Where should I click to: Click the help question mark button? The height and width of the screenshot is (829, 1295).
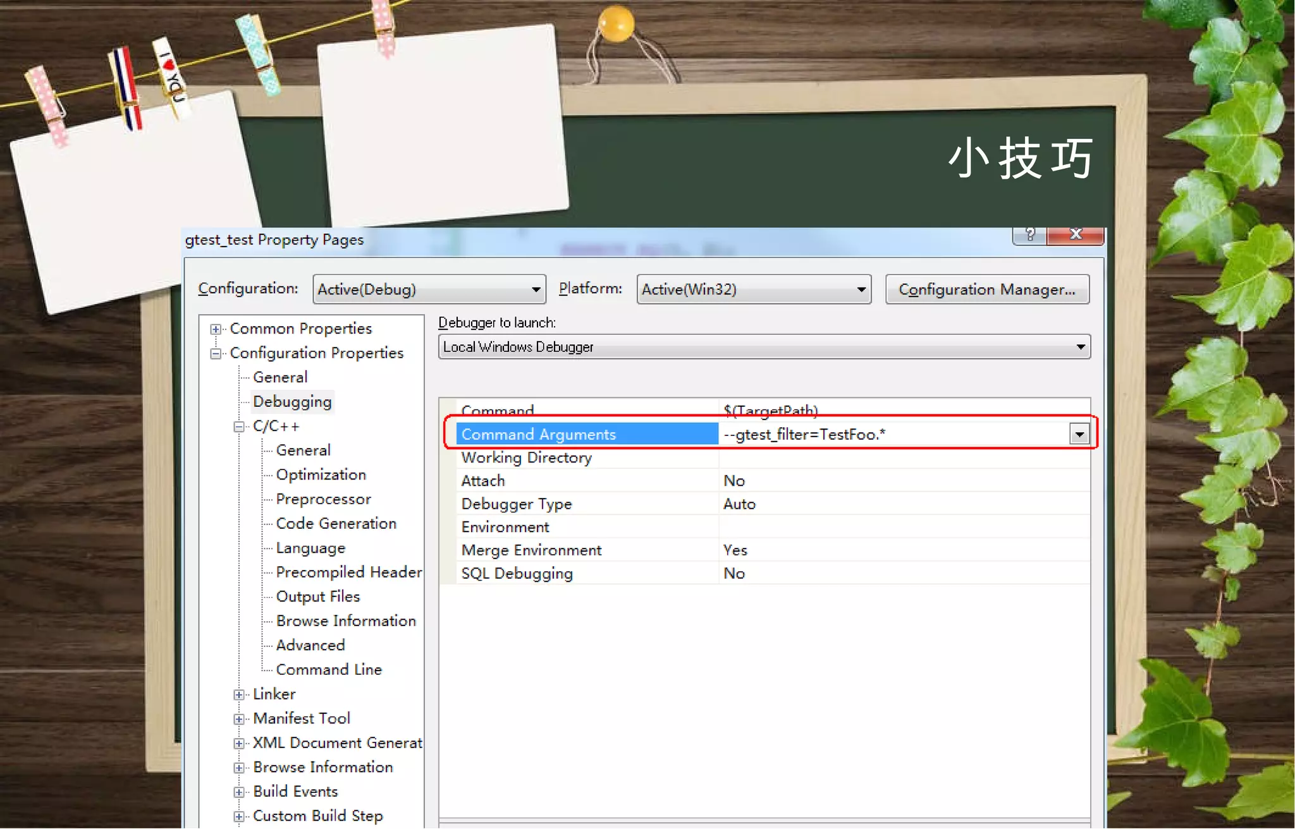(1029, 235)
